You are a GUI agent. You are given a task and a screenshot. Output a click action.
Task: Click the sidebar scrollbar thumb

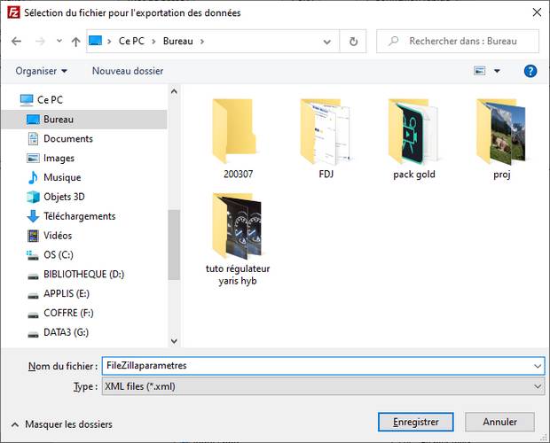click(x=174, y=245)
